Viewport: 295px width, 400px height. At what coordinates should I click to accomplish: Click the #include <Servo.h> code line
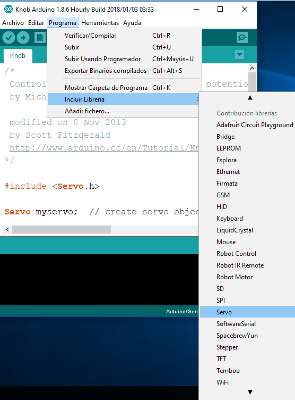coord(52,186)
